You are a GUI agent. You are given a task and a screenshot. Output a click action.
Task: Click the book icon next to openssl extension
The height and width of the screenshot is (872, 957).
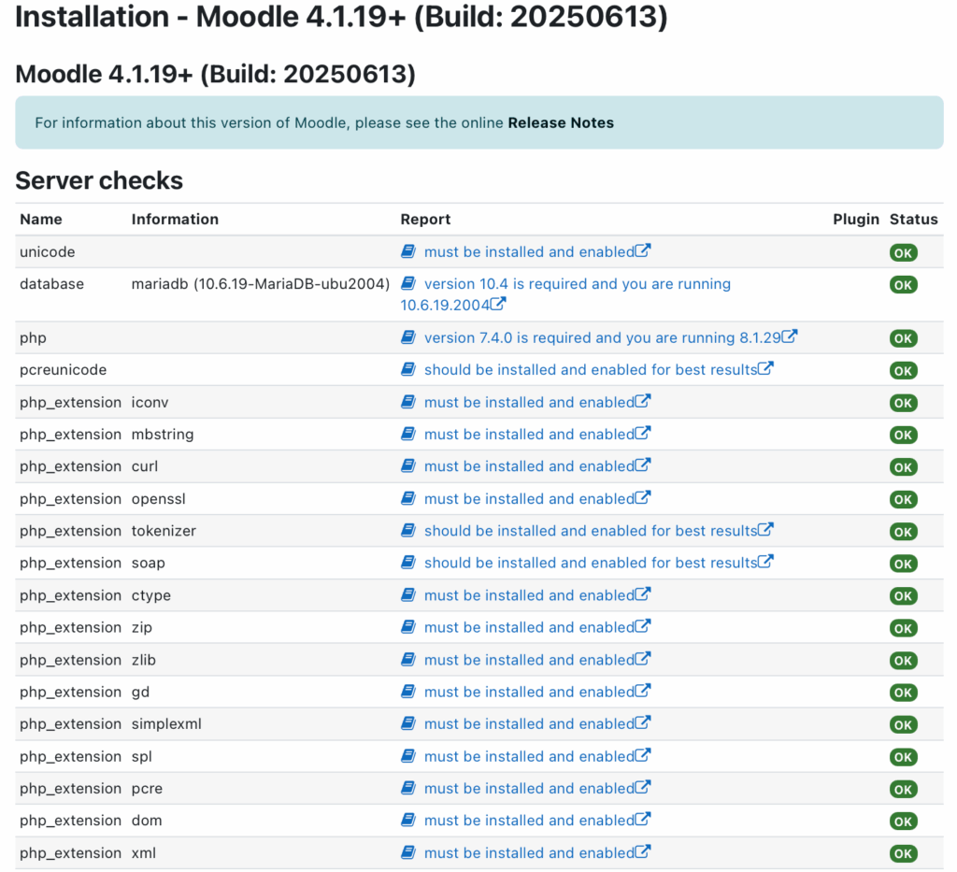pyautogui.click(x=408, y=498)
